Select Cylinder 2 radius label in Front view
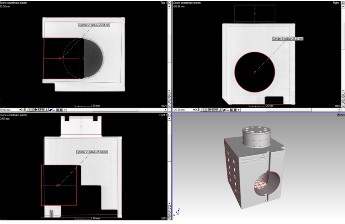Screen dimensions: 345x224 92,152
